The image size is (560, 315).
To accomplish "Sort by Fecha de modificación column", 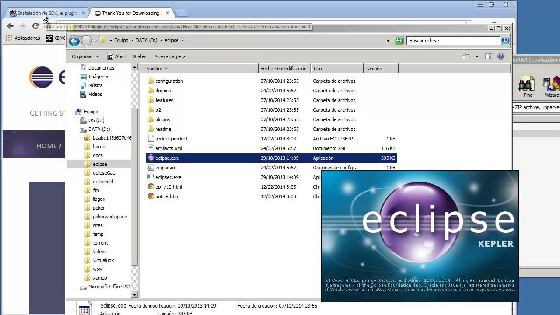I will [284, 69].
